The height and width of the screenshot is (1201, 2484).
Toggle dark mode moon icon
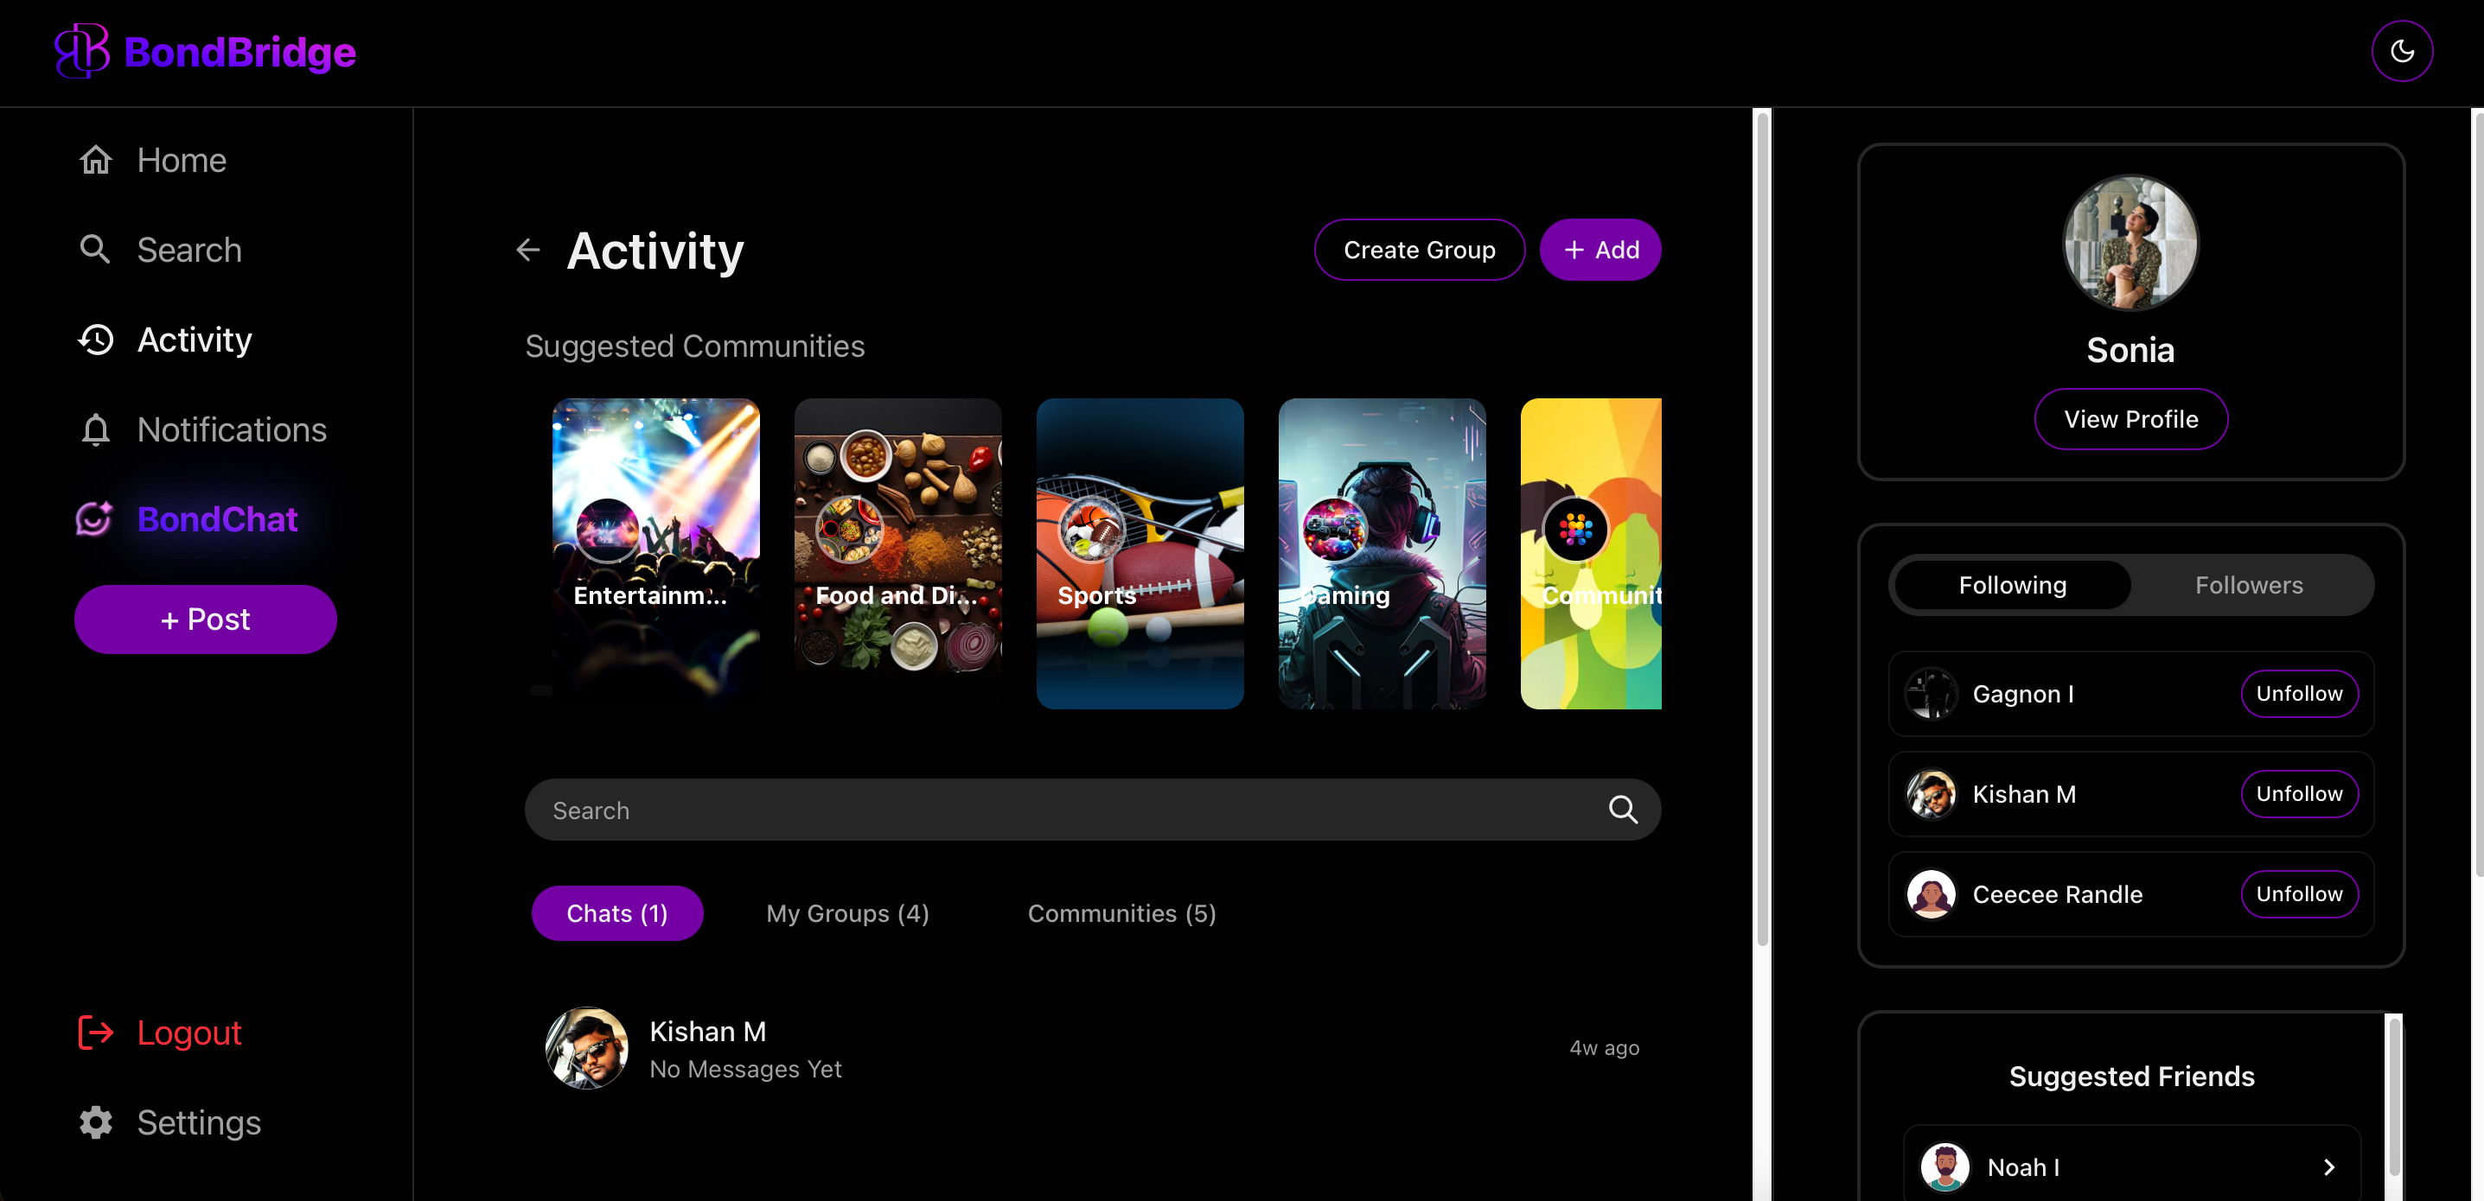pos(2401,51)
